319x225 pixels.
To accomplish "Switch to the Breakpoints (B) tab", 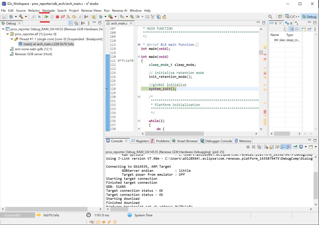I will click(x=289, y=23).
